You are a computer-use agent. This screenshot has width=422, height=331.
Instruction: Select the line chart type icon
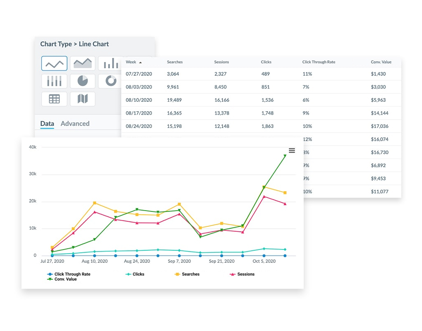54,63
